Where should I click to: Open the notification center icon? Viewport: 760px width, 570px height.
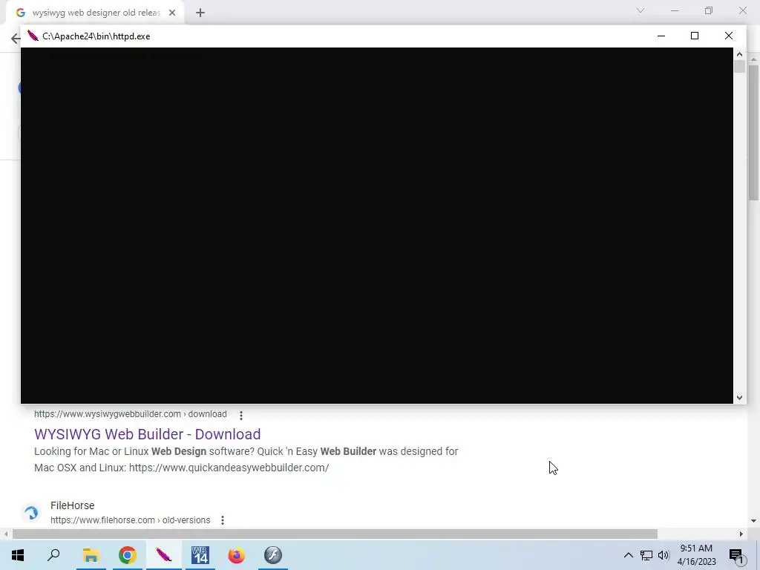point(736,555)
